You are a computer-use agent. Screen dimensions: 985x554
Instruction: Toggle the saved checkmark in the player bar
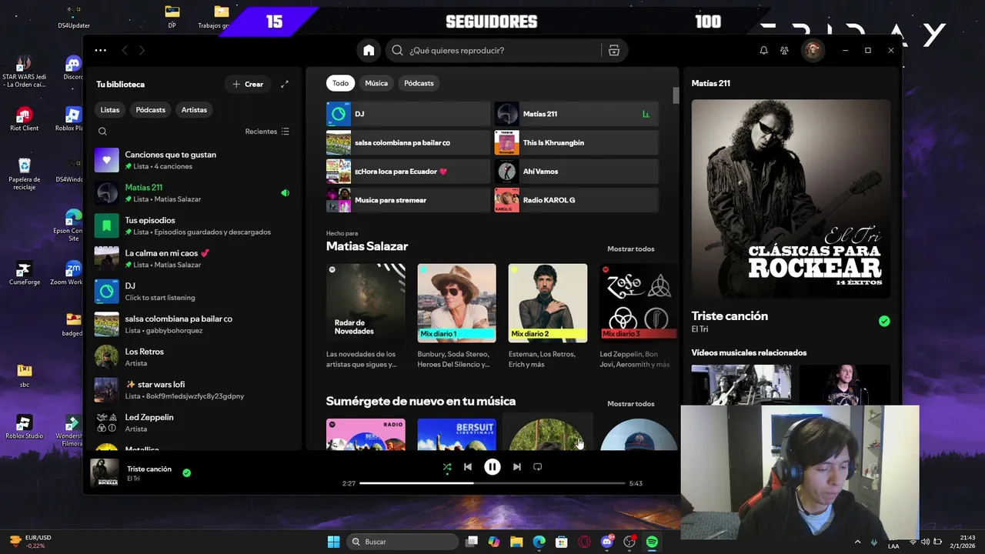click(x=186, y=472)
